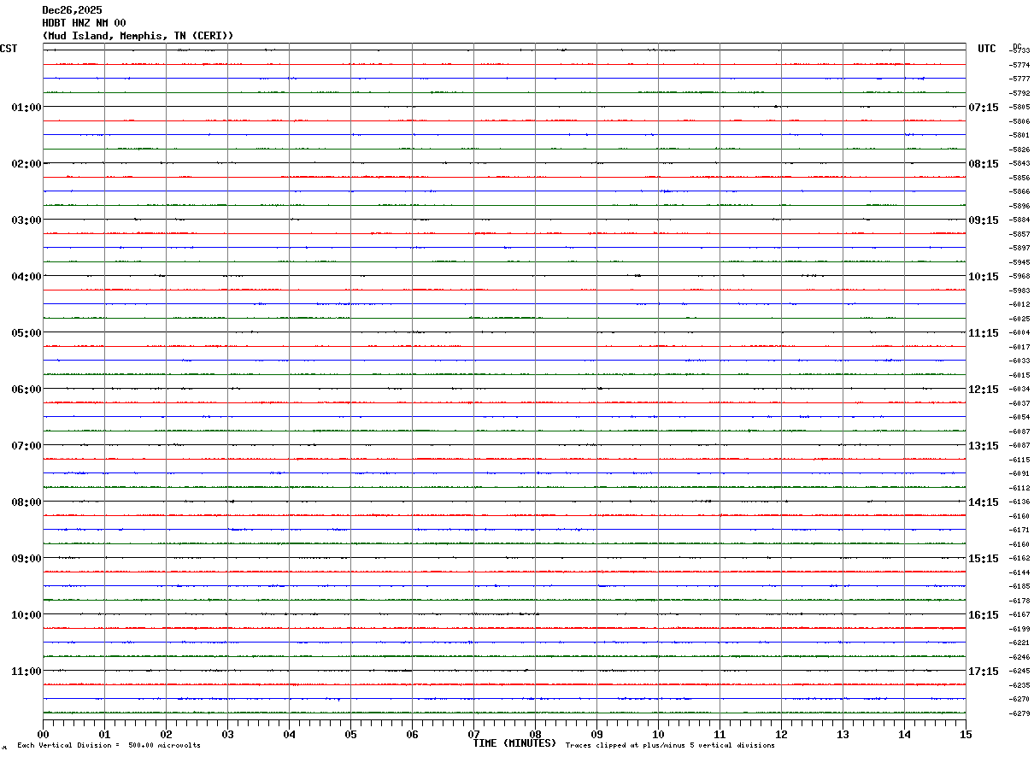
Task: Click the DC offset value "-5805"
Action: [x=1019, y=107]
